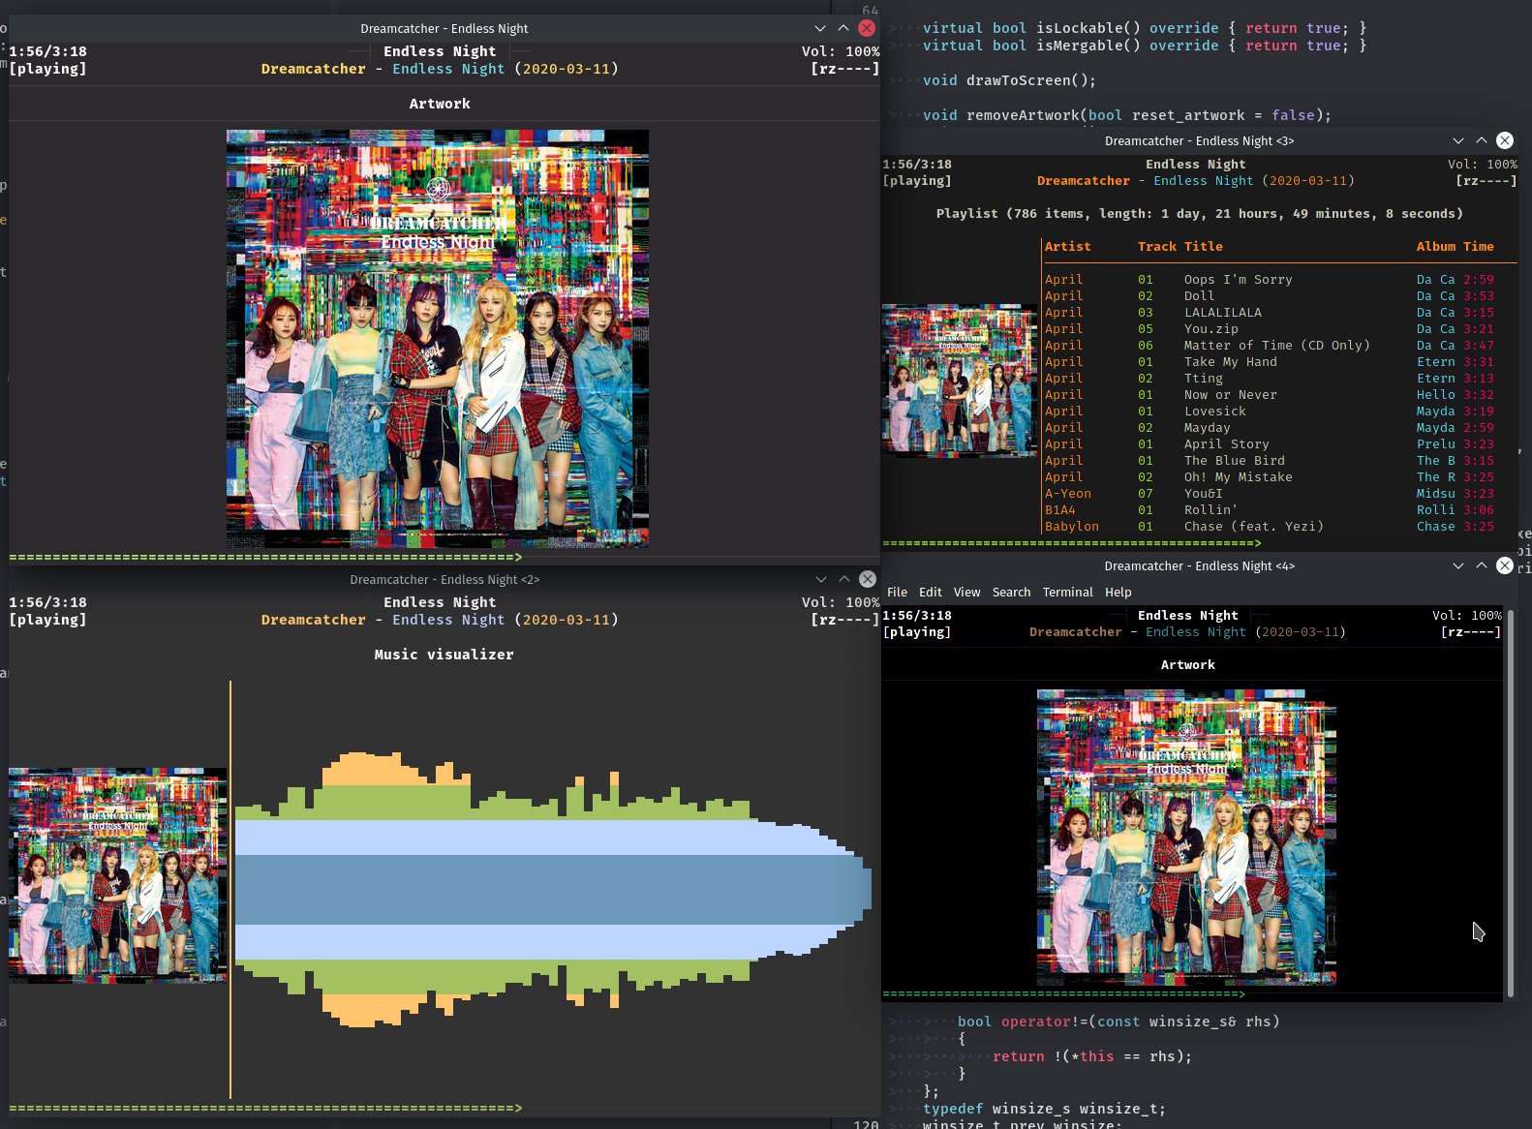
Task: Click the 'Title' column header in playlist
Action: pos(1204,247)
